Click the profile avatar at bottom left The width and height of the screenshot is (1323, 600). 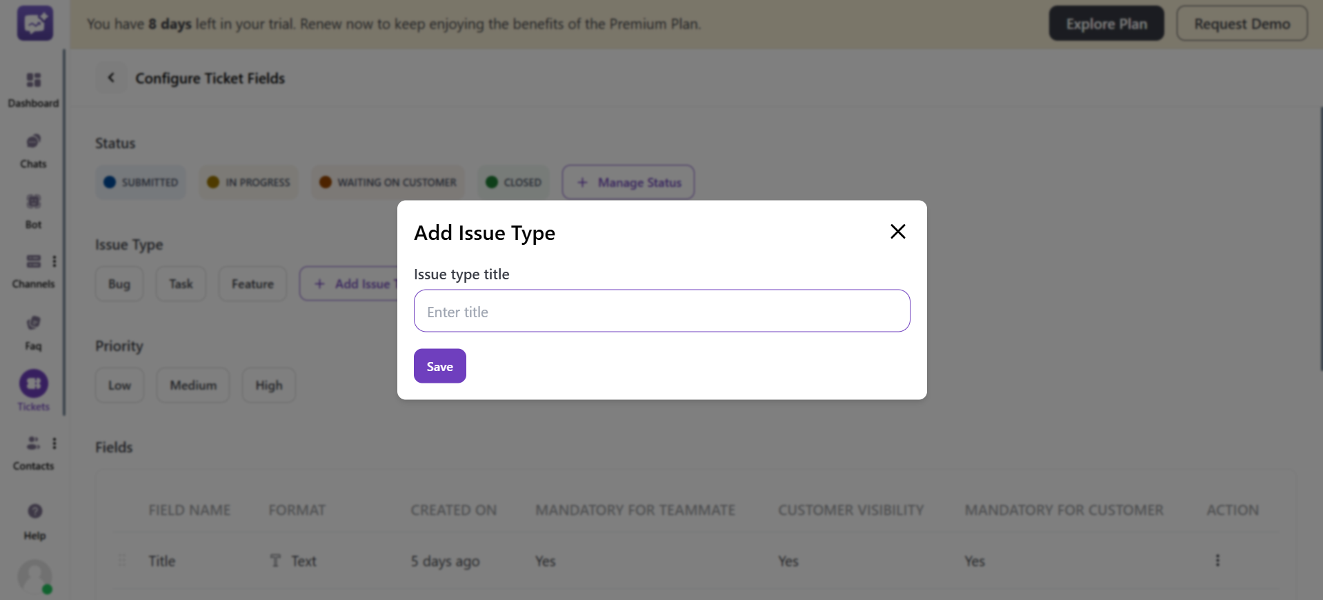[34, 578]
